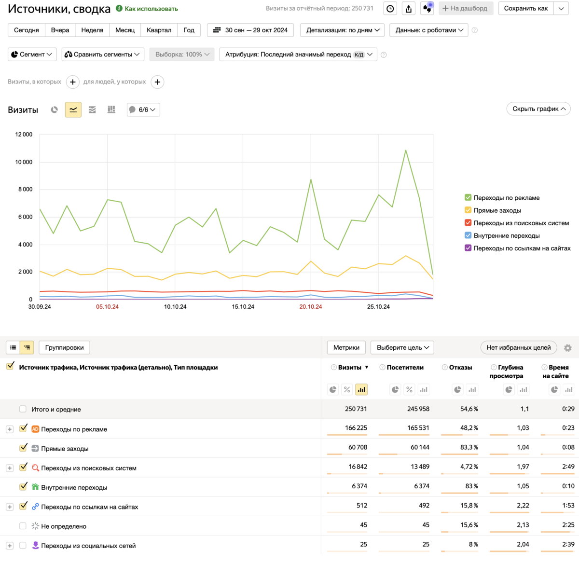Uncheck the Переходы из поисковых систем row checkbox

pos(23,467)
